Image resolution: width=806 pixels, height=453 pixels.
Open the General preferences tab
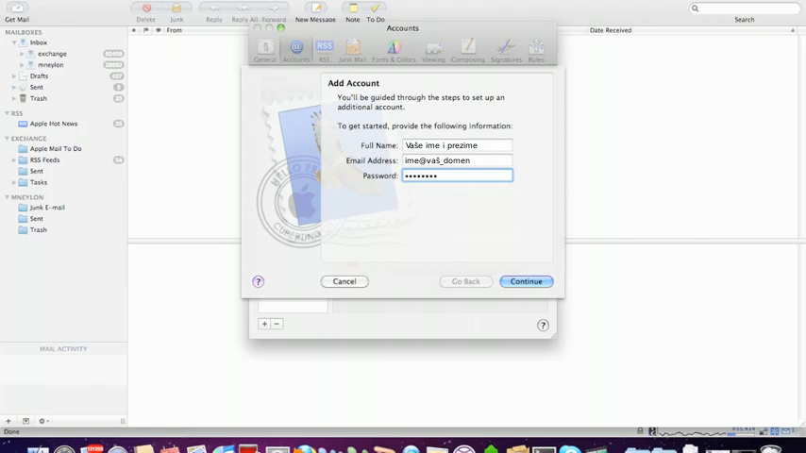(x=265, y=50)
